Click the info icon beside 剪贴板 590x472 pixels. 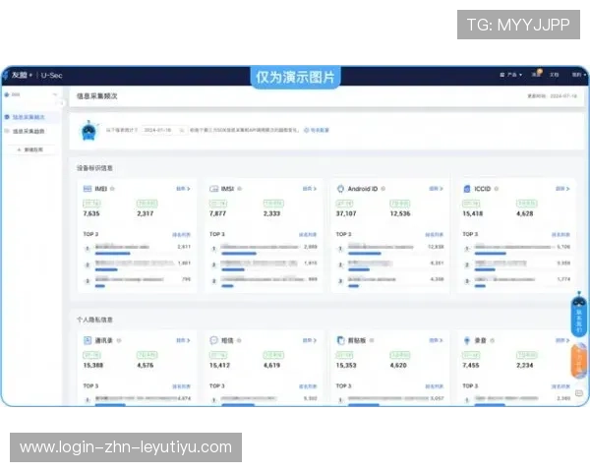pos(372,340)
